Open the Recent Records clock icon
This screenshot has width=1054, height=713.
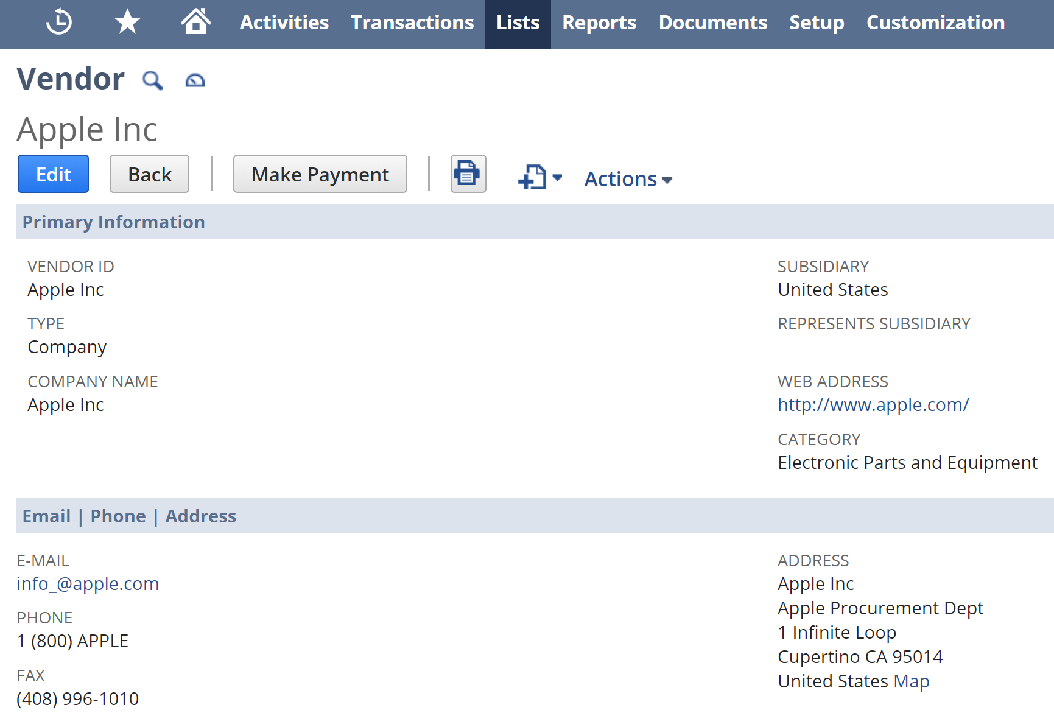[59, 22]
